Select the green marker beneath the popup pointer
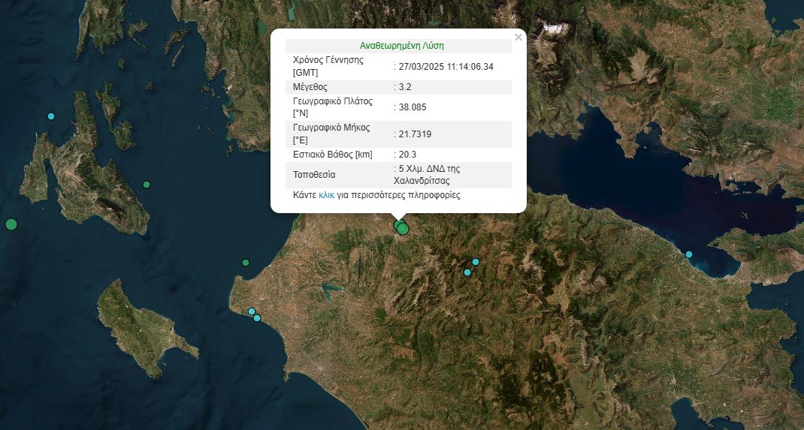The image size is (804, 430). [x=403, y=229]
